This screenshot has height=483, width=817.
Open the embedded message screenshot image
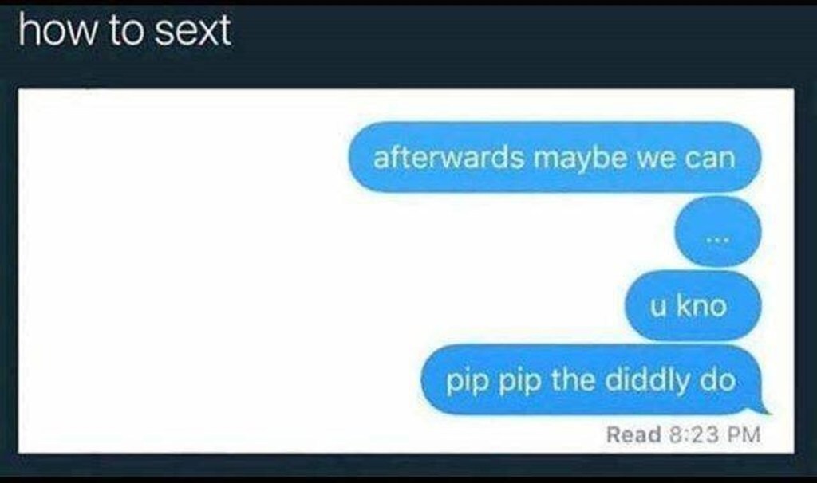(x=406, y=271)
